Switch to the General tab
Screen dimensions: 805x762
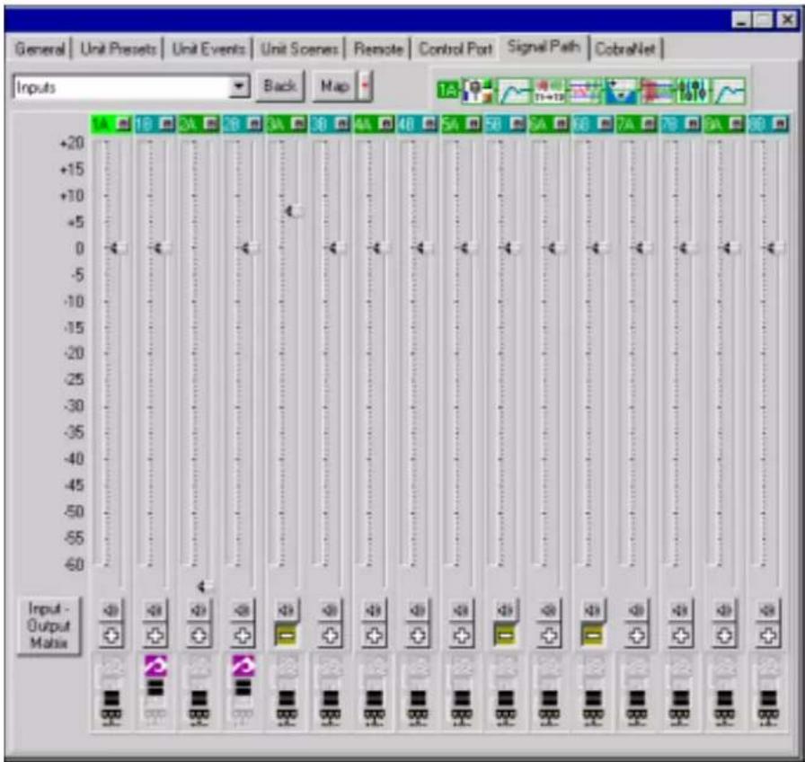point(40,49)
